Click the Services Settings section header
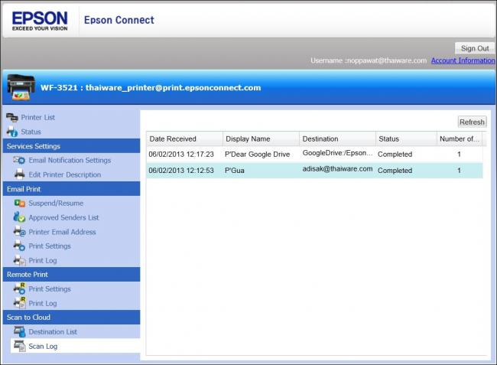 tap(71, 146)
